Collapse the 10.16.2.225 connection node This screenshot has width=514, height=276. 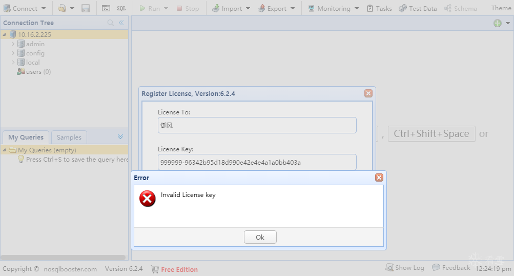4,34
